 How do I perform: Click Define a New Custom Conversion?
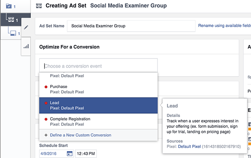[81, 135]
